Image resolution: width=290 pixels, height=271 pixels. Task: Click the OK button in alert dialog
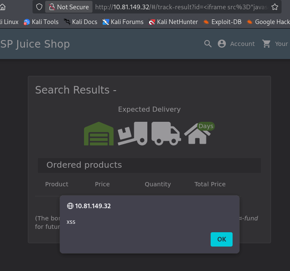click(x=221, y=239)
